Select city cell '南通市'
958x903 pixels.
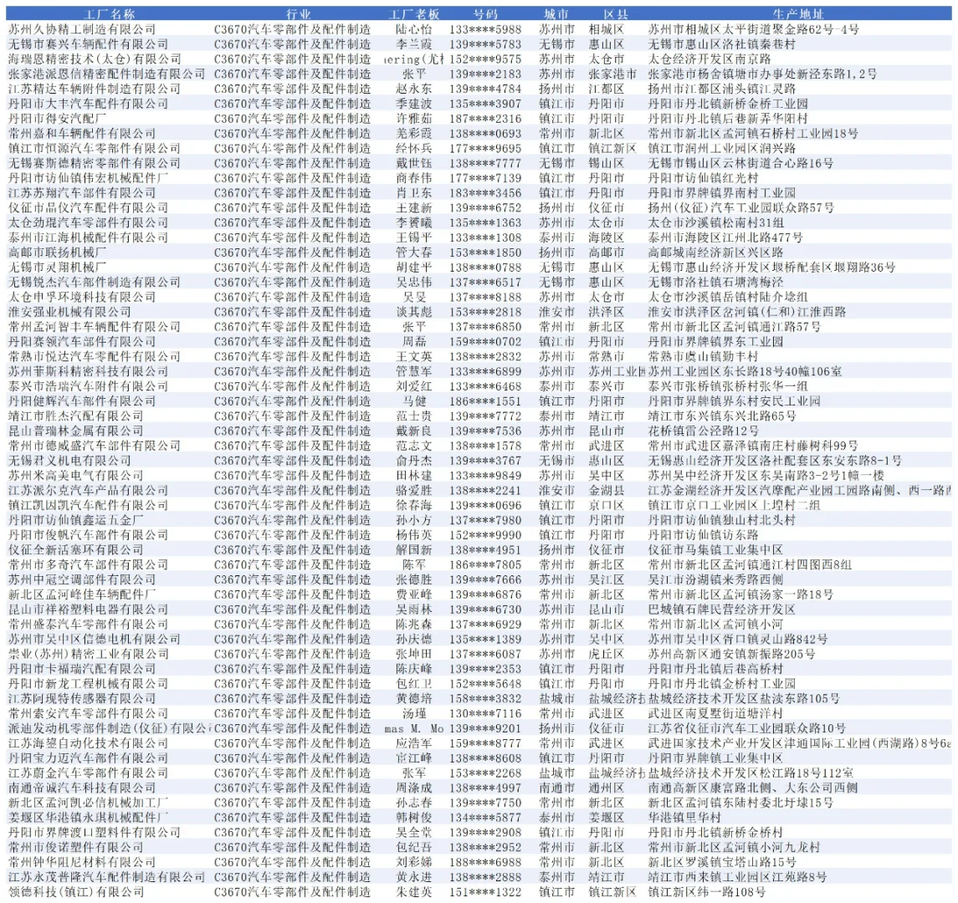point(556,788)
